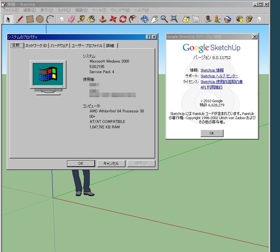Activate the Tape Measure tool

click(81, 19)
